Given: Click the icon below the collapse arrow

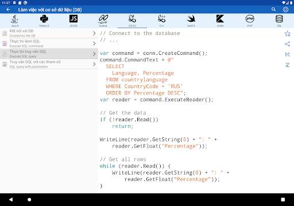Looking at the screenshot, I should (x=287, y=65).
